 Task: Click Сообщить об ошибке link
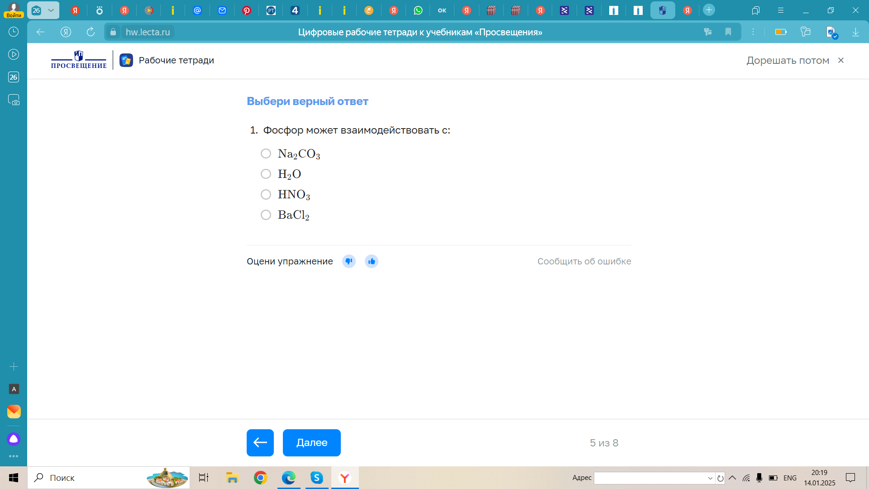pyautogui.click(x=584, y=261)
